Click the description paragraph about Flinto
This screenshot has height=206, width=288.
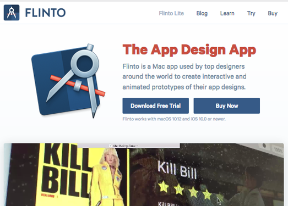pos(184,76)
